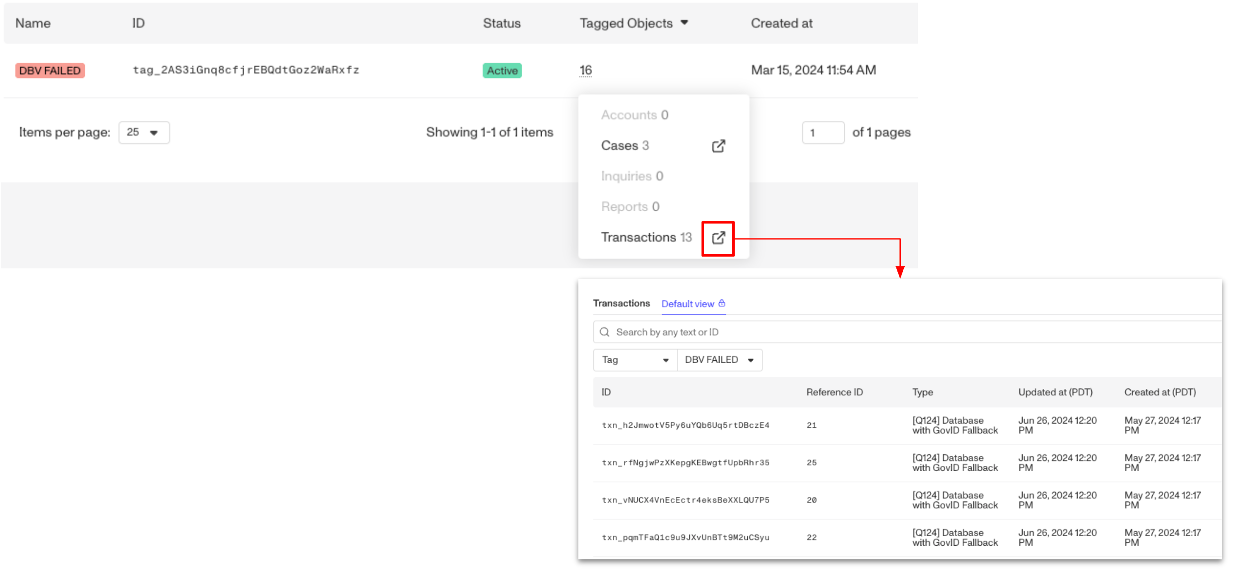1237x572 pixels.
Task: Click the DBV FAILED tag badge
Action: click(x=50, y=71)
